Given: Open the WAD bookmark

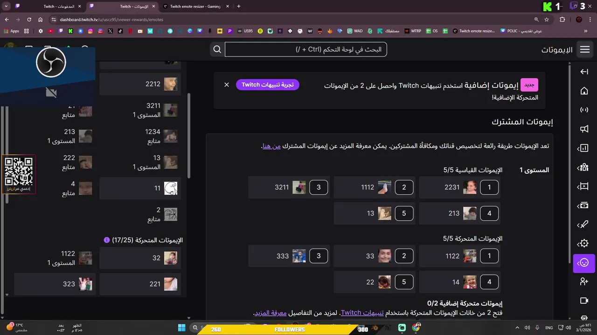Looking at the screenshot, I should point(354,31).
